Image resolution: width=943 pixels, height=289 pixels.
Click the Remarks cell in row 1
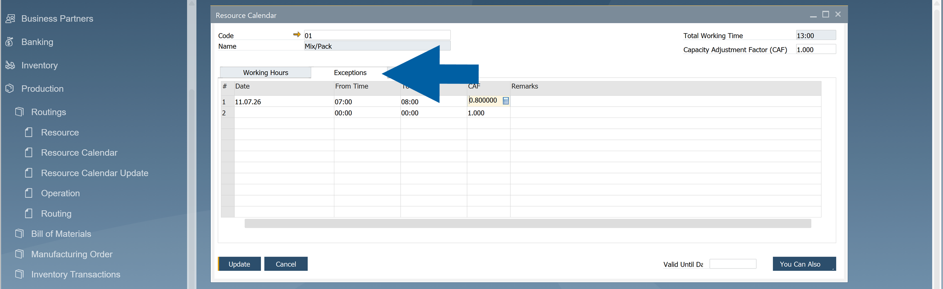pyautogui.click(x=665, y=102)
